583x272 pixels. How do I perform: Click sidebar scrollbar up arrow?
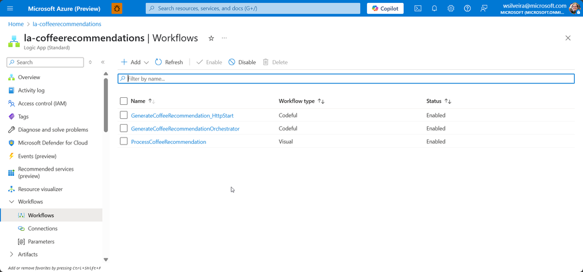click(106, 73)
